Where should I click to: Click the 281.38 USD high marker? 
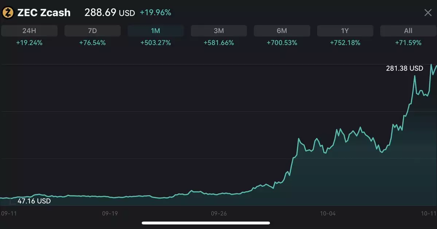point(405,68)
